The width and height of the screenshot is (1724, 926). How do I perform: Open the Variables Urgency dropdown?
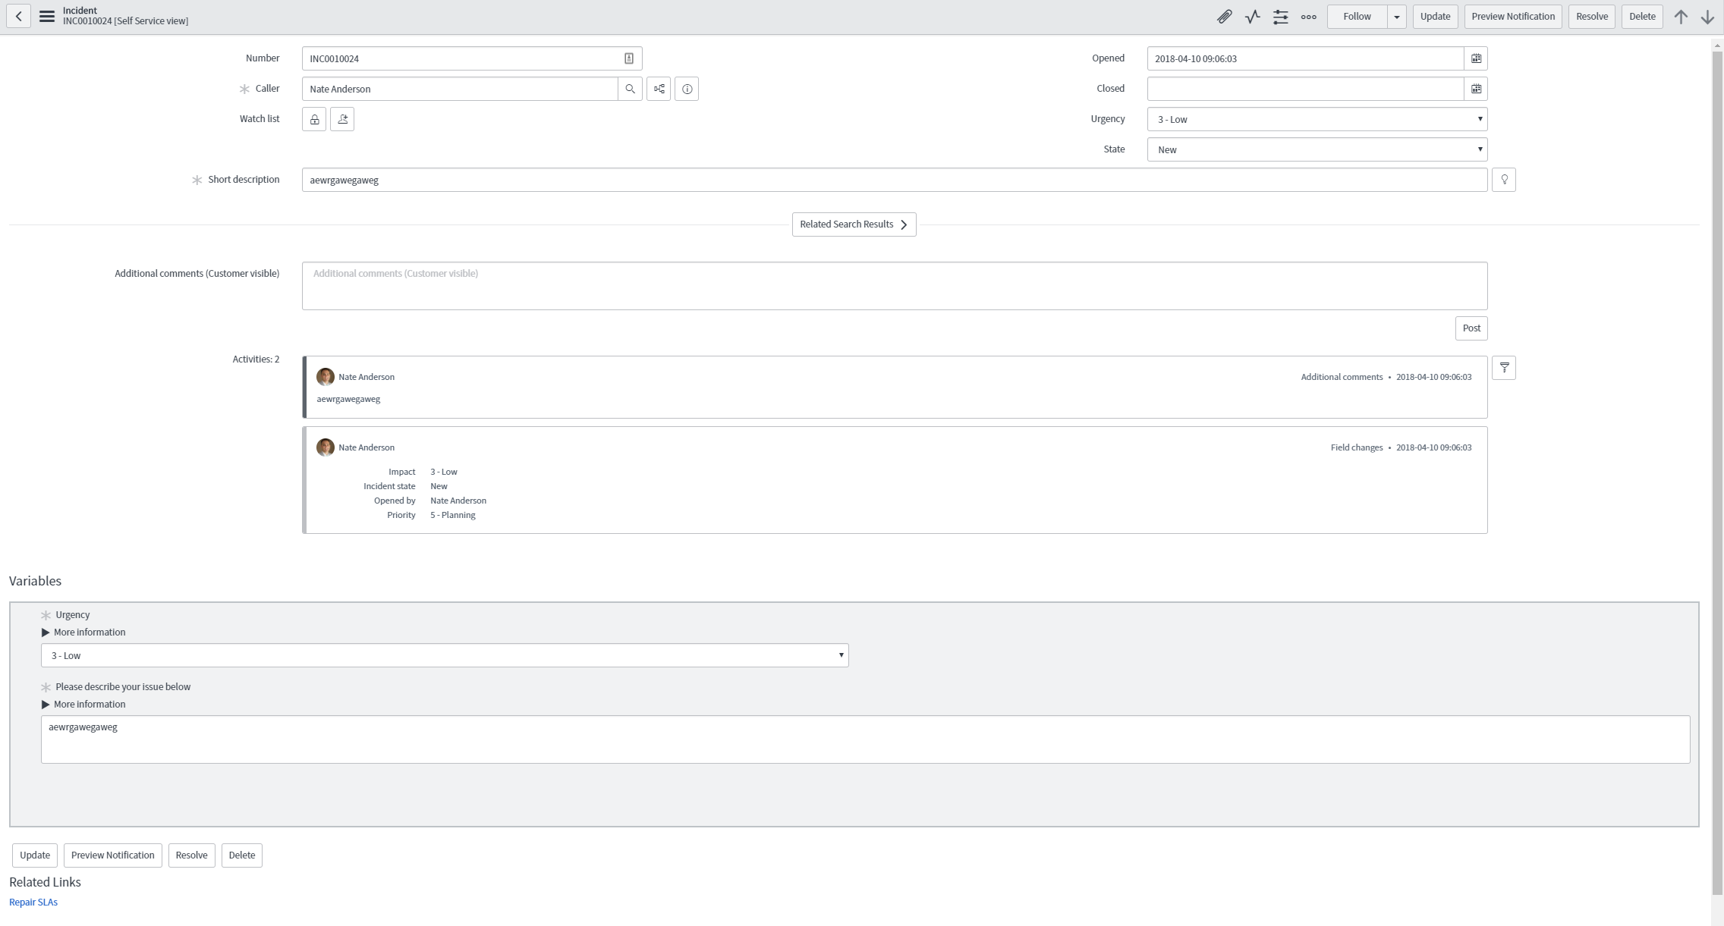point(445,655)
